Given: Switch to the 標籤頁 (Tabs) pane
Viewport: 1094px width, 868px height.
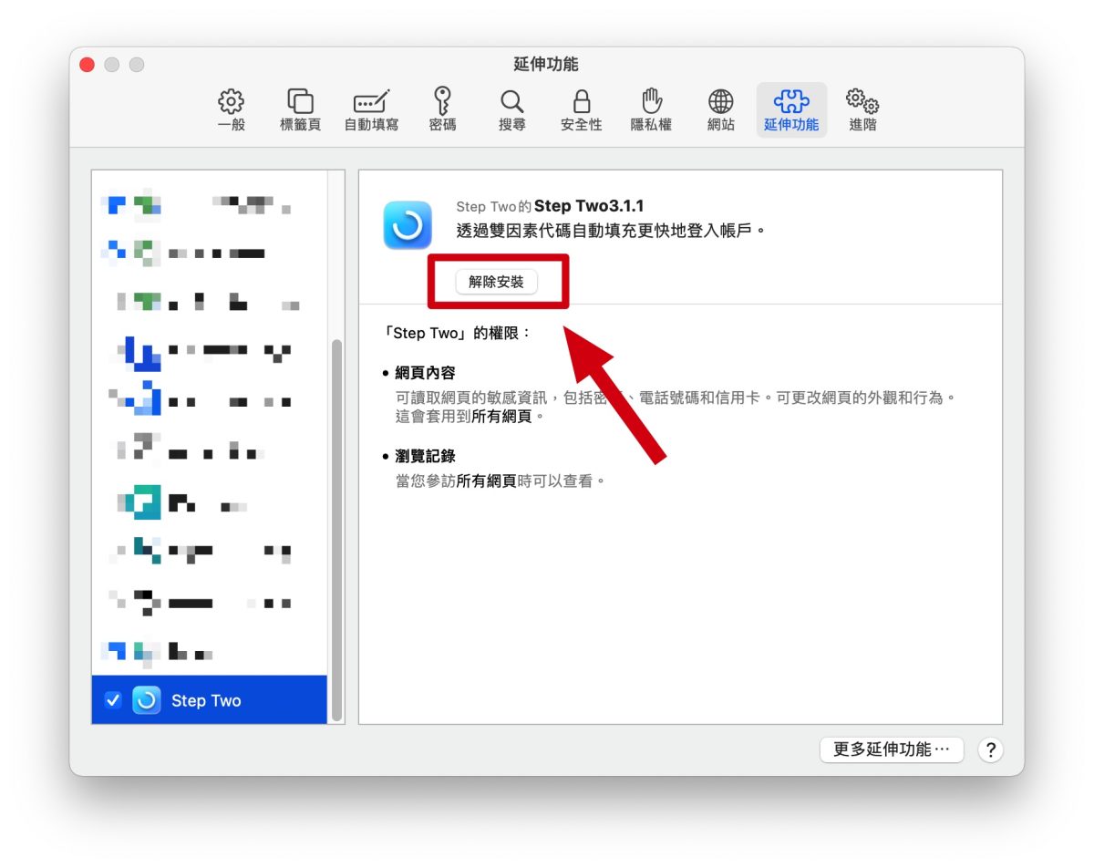Looking at the screenshot, I should [x=300, y=110].
